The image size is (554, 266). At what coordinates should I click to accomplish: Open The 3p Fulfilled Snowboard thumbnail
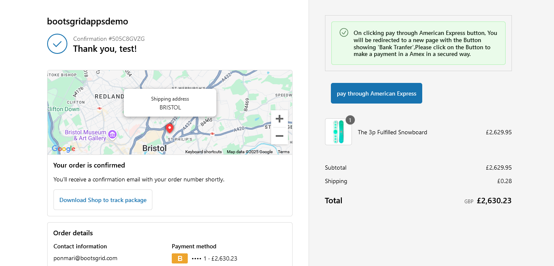(338, 132)
